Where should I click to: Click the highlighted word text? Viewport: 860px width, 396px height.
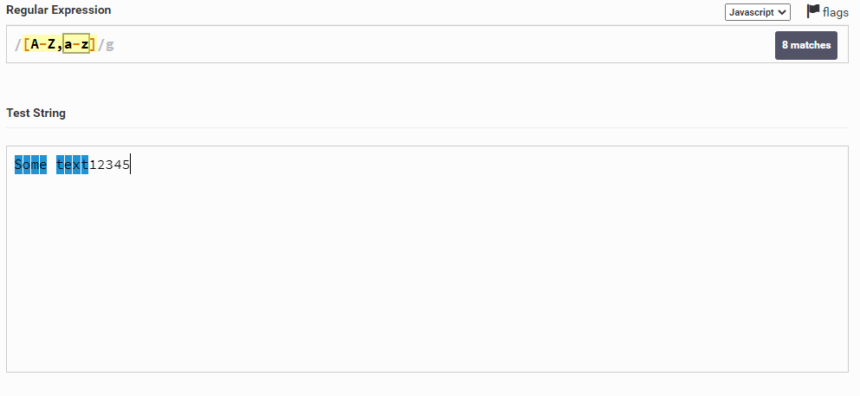tap(72, 165)
